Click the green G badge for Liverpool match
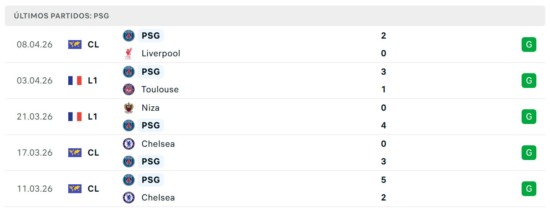This screenshot has height=213, width=550. click(x=529, y=45)
